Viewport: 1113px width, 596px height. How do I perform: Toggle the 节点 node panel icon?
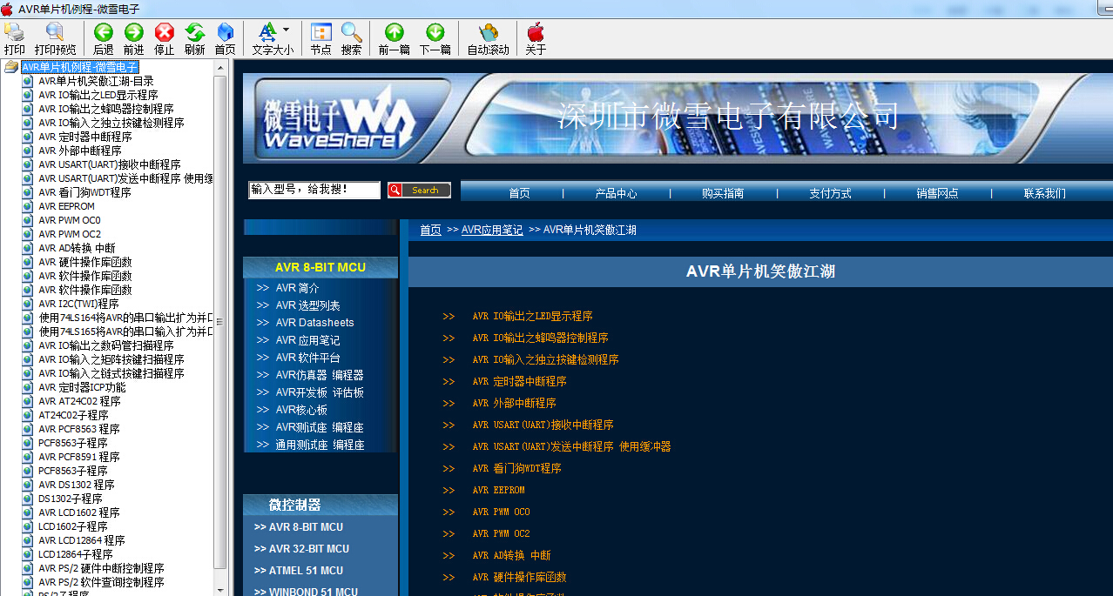(321, 32)
